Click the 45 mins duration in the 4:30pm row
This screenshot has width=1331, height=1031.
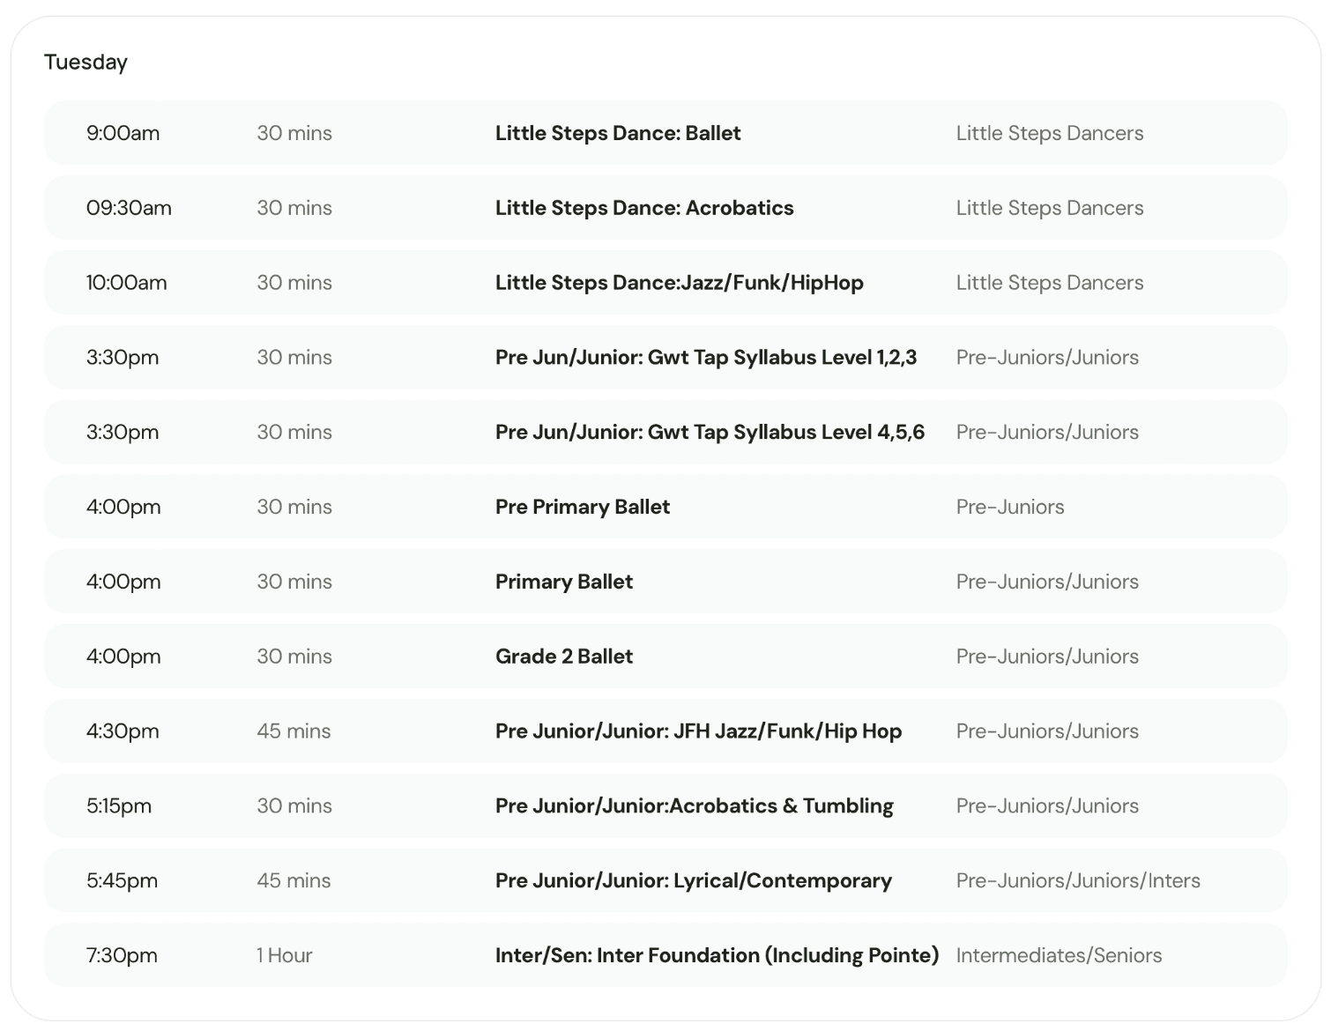[x=294, y=731]
